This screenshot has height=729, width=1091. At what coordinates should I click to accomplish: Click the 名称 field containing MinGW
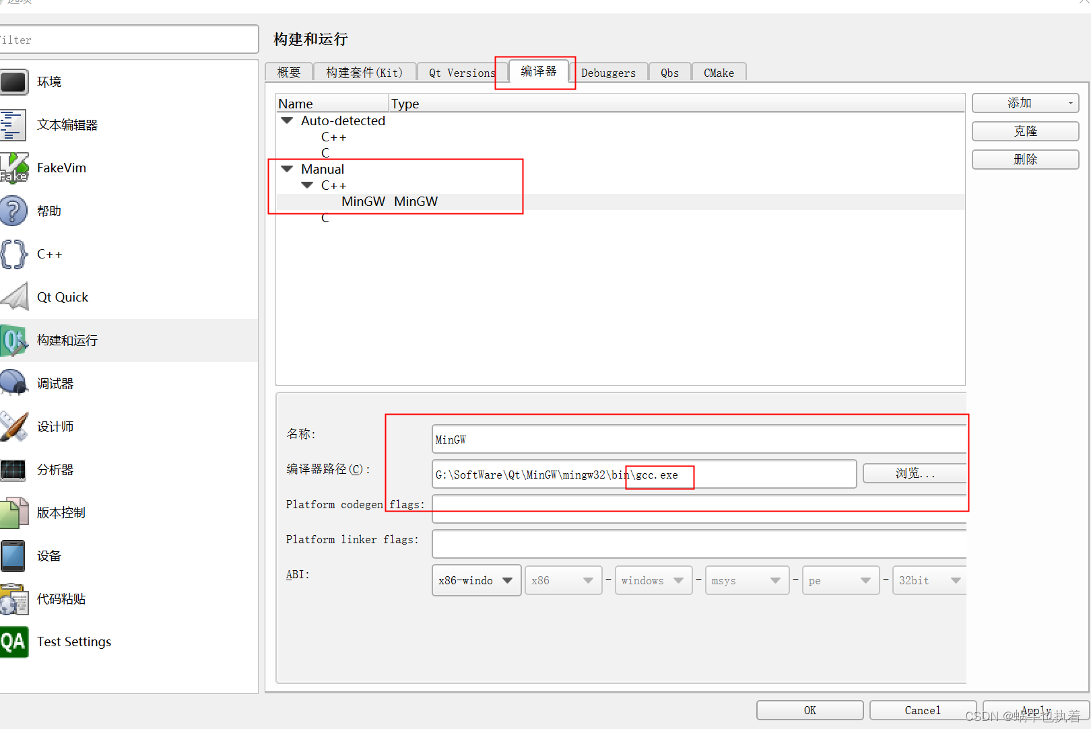coord(699,439)
